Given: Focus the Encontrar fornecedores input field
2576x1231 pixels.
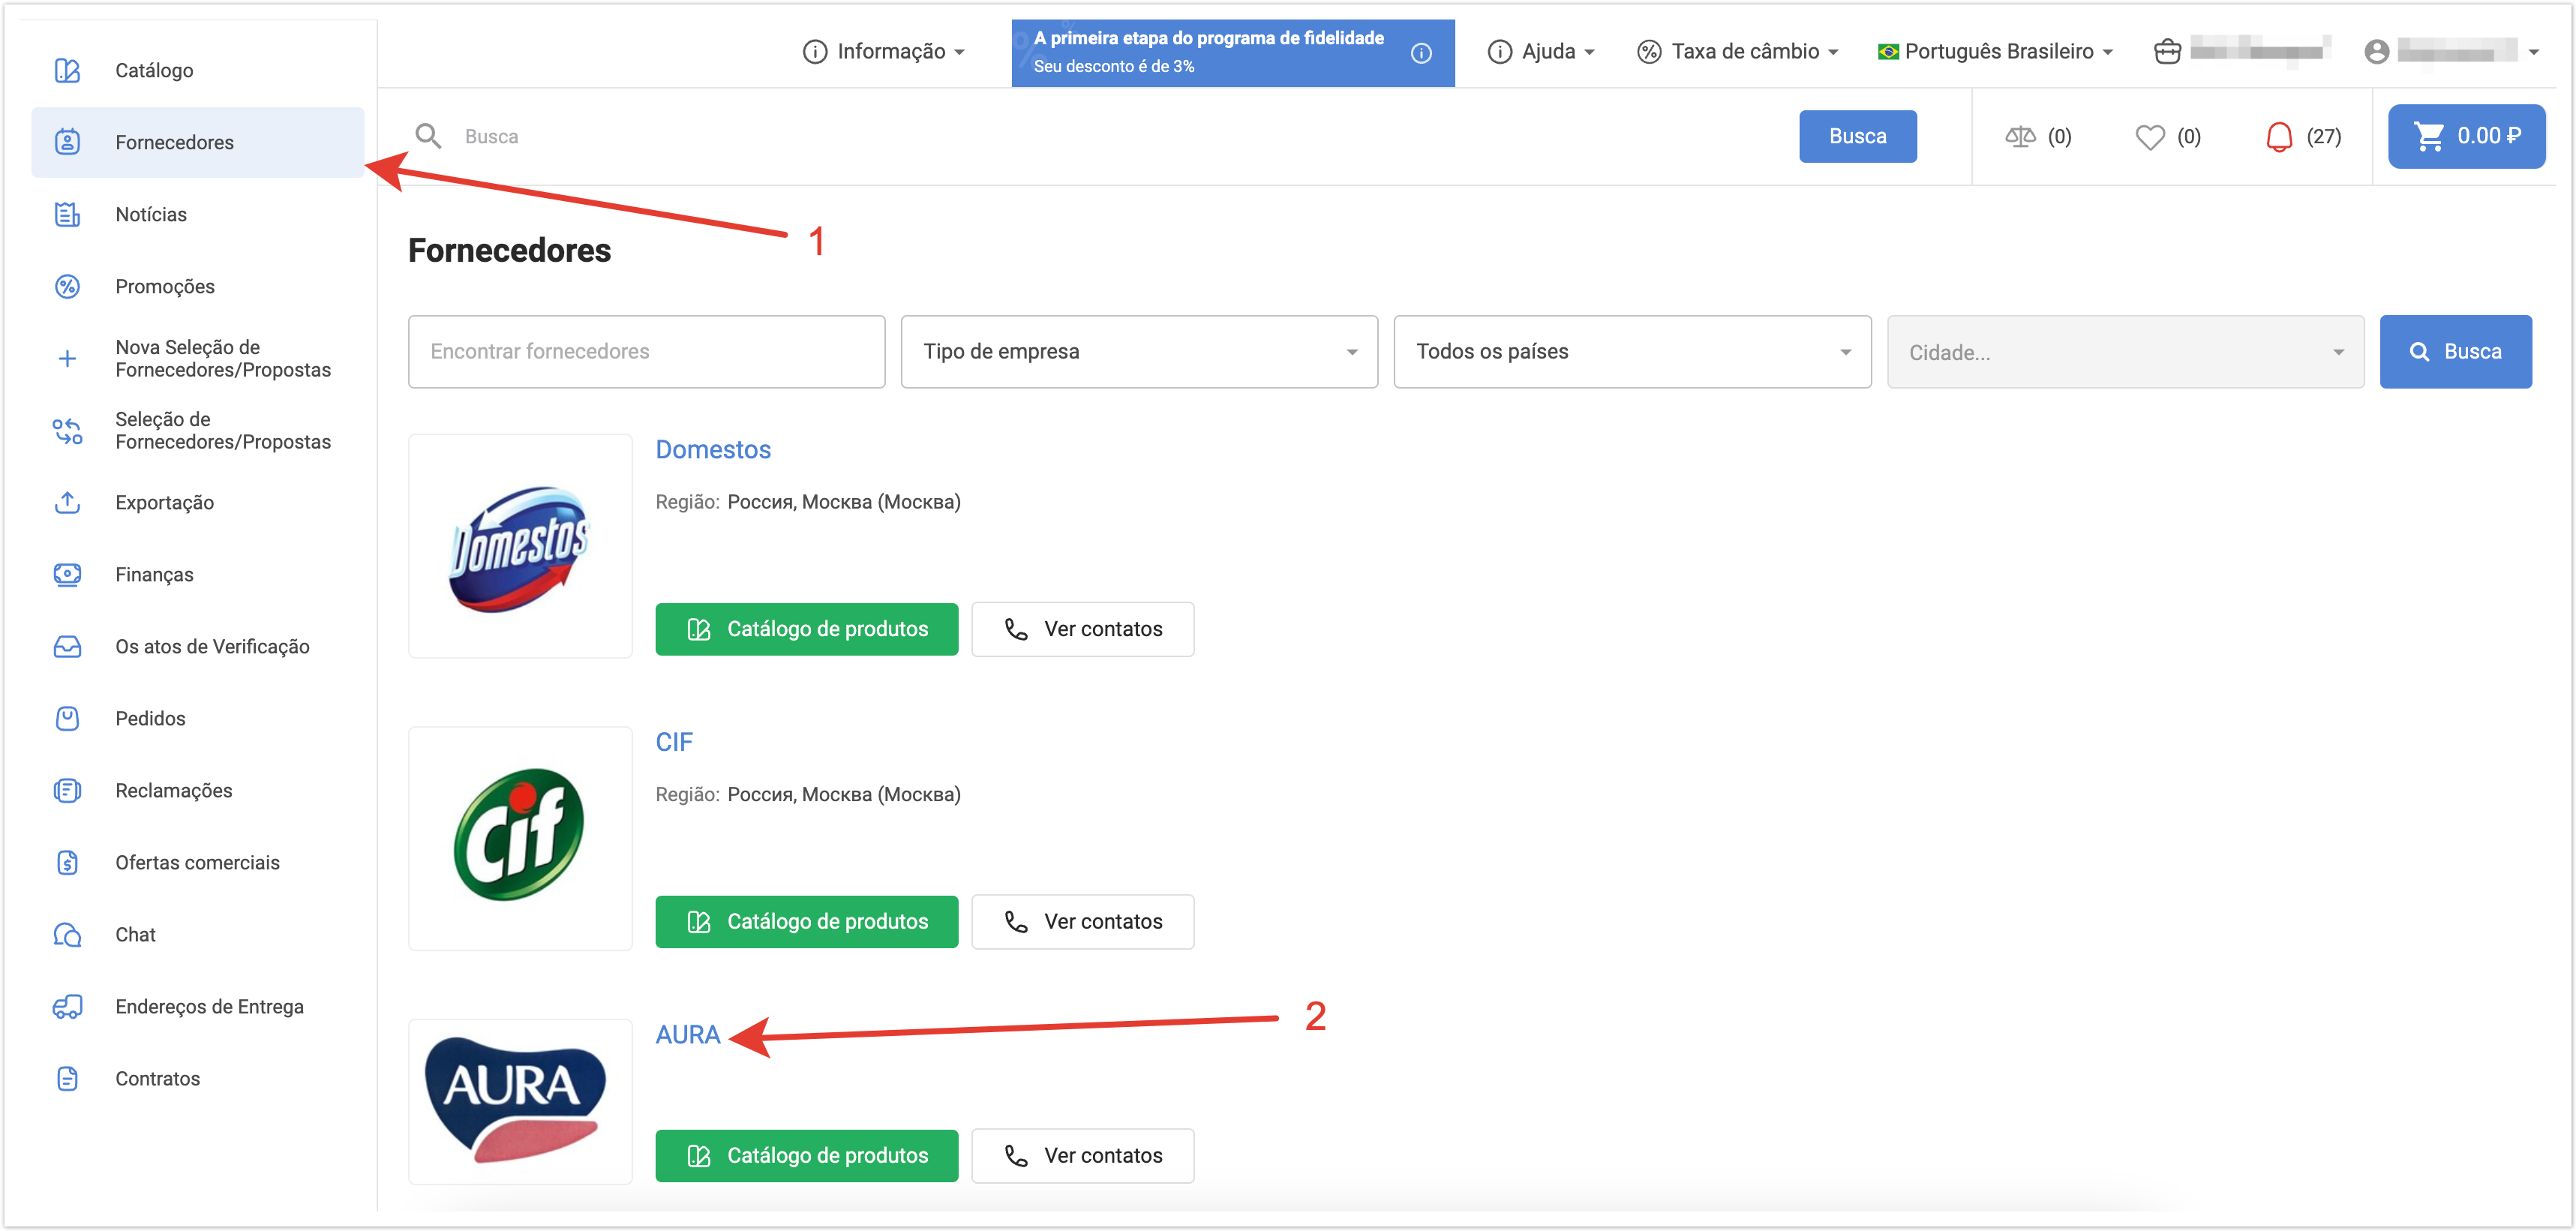Looking at the screenshot, I should click(646, 352).
